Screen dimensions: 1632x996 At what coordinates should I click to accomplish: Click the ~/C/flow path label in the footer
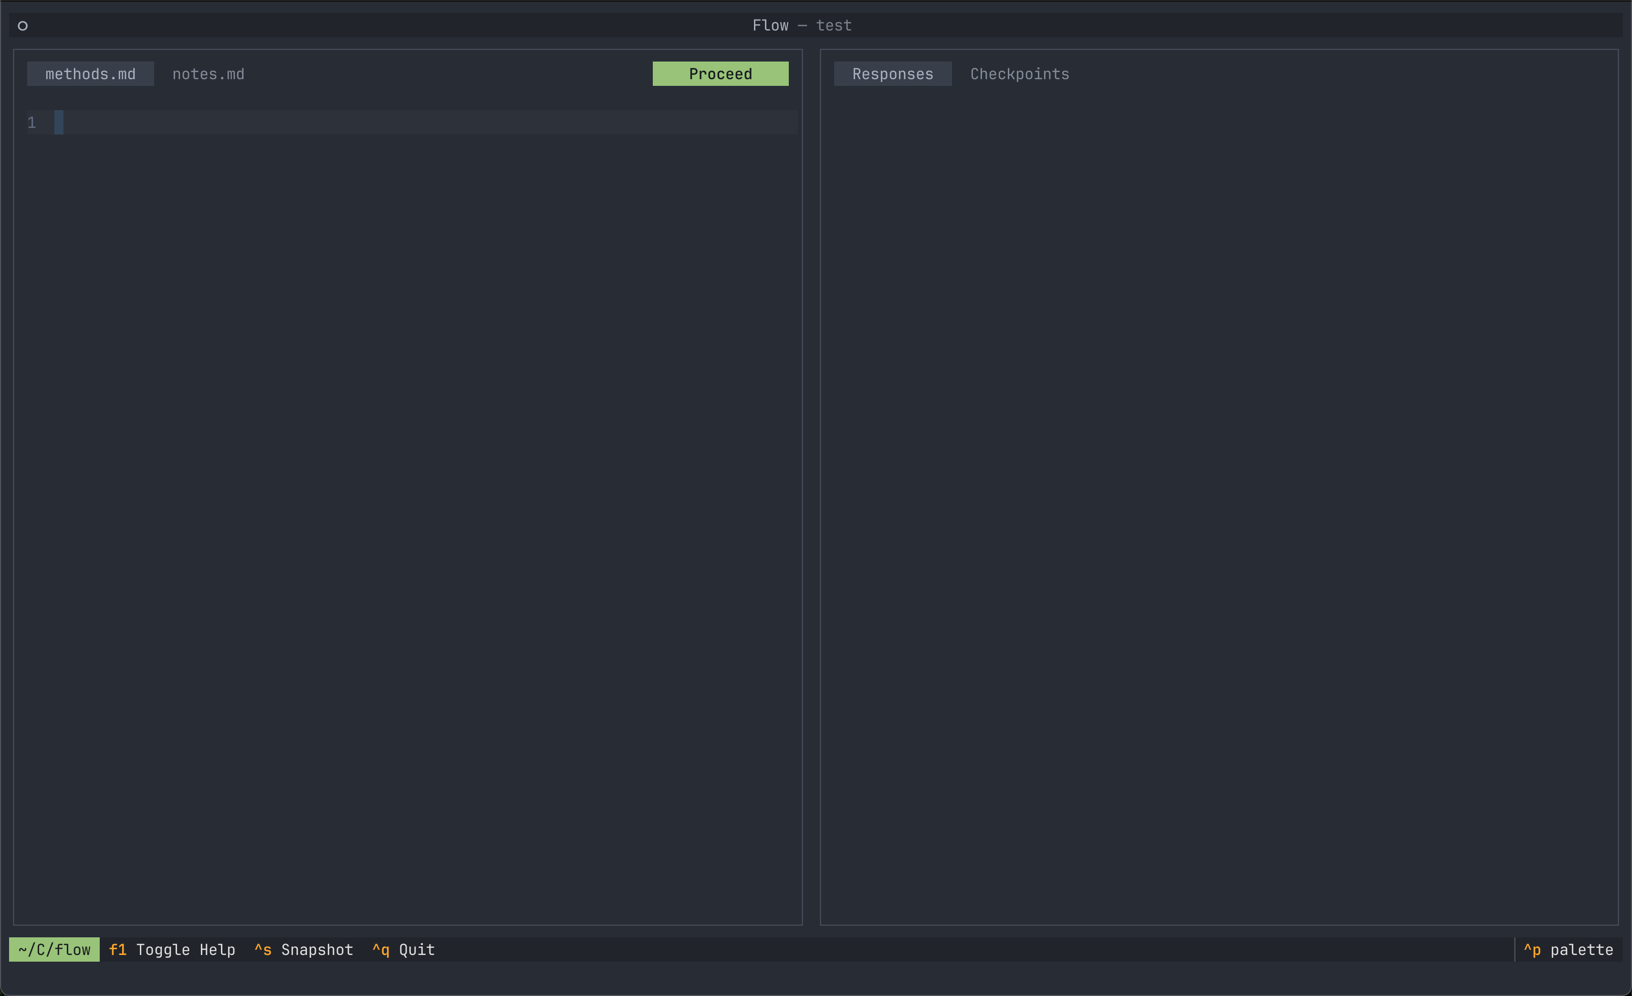pos(54,949)
